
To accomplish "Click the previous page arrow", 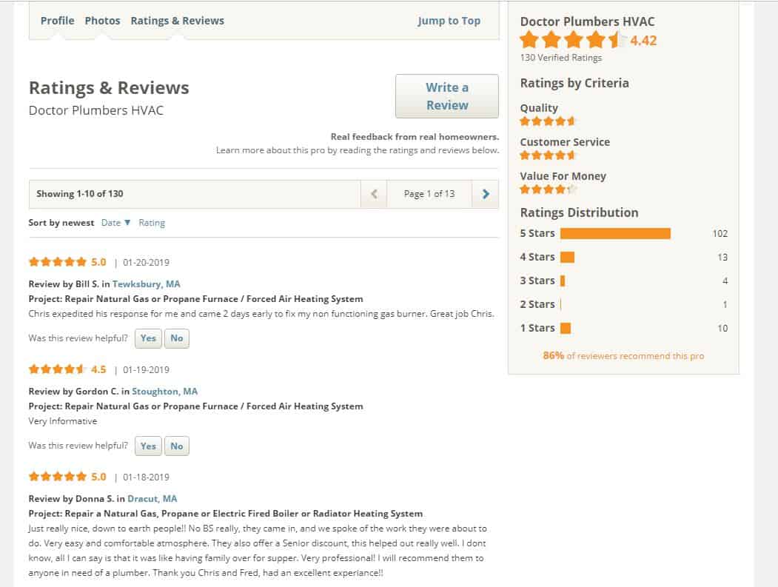I will pos(374,193).
